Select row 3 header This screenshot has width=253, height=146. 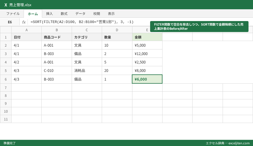point(6,54)
